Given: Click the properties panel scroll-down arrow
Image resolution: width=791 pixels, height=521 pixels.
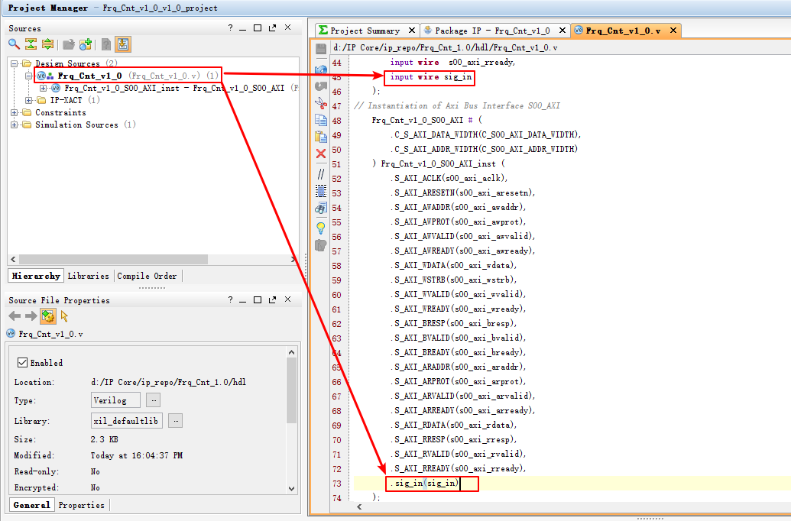Looking at the screenshot, I should point(292,487).
